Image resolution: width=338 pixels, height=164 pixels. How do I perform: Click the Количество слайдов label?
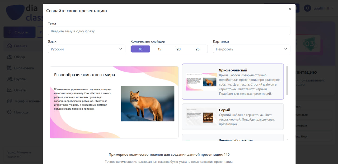click(148, 41)
